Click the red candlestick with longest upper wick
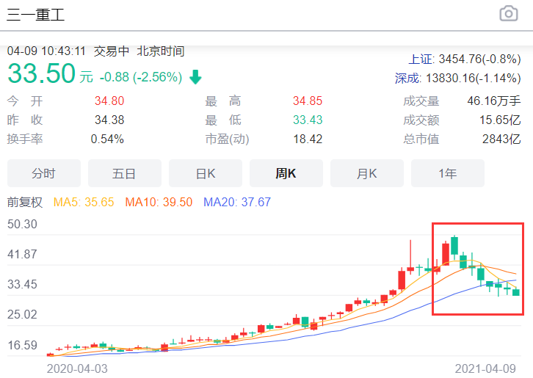 click(x=410, y=258)
